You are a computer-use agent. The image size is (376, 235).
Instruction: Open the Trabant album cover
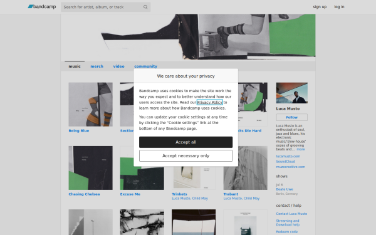pyautogui.click(x=245, y=168)
